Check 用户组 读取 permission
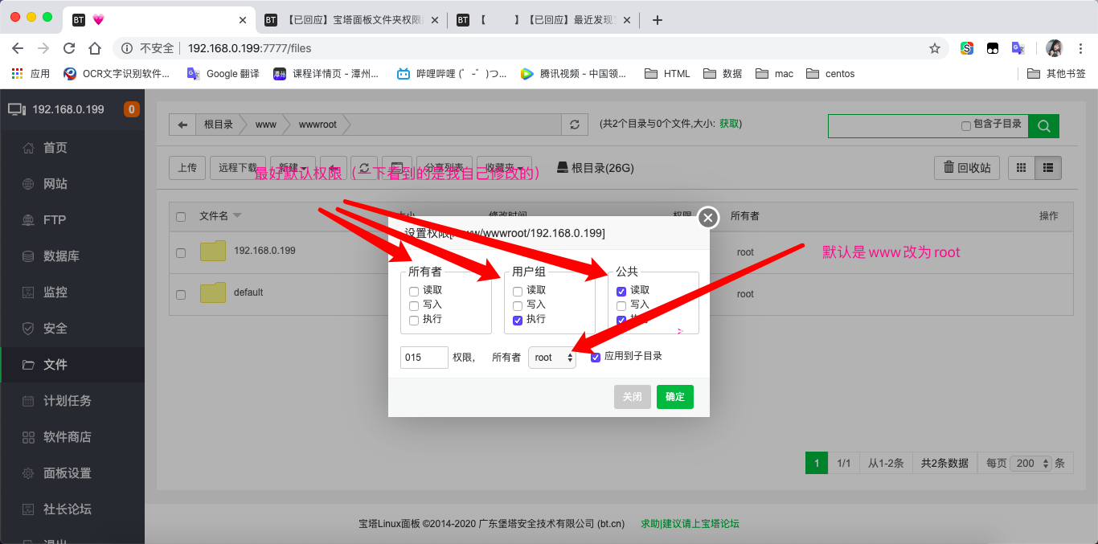This screenshot has width=1098, height=544. click(518, 291)
